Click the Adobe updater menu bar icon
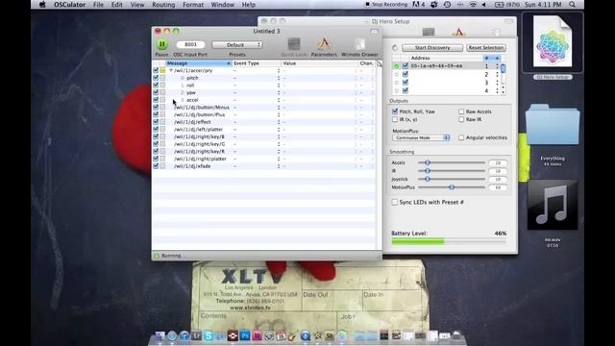 point(419,5)
